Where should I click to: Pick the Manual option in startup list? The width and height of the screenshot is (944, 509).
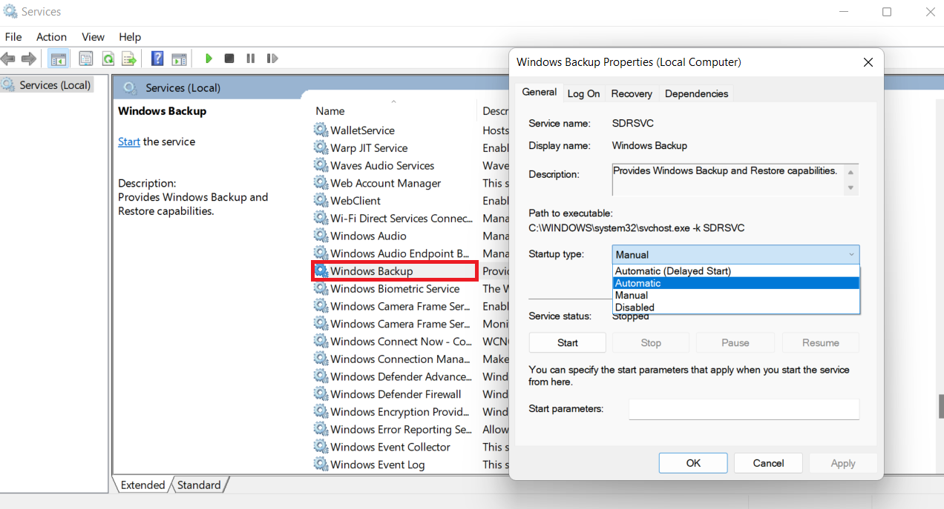click(631, 295)
